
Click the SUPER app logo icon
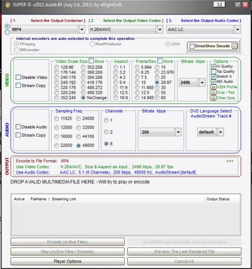(x=7, y=4)
